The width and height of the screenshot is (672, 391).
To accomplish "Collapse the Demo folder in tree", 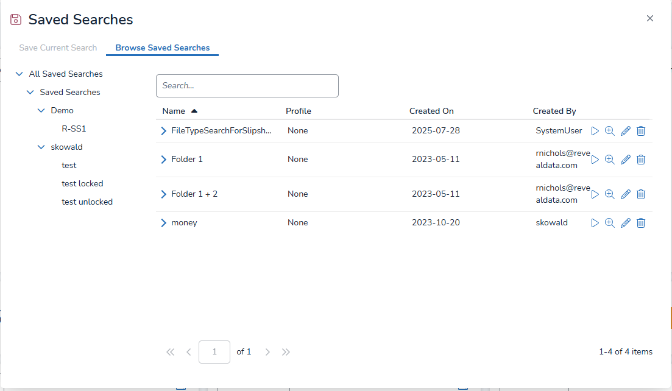I will pos(41,111).
